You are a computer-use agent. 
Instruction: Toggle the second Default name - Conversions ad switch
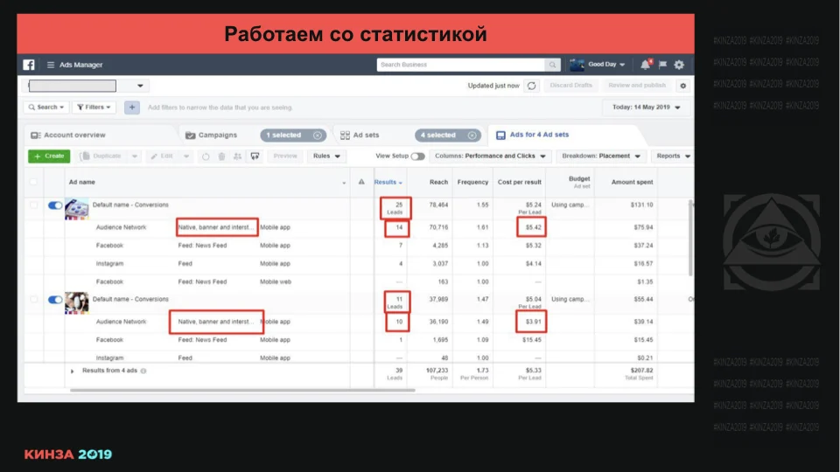pyautogui.click(x=54, y=300)
